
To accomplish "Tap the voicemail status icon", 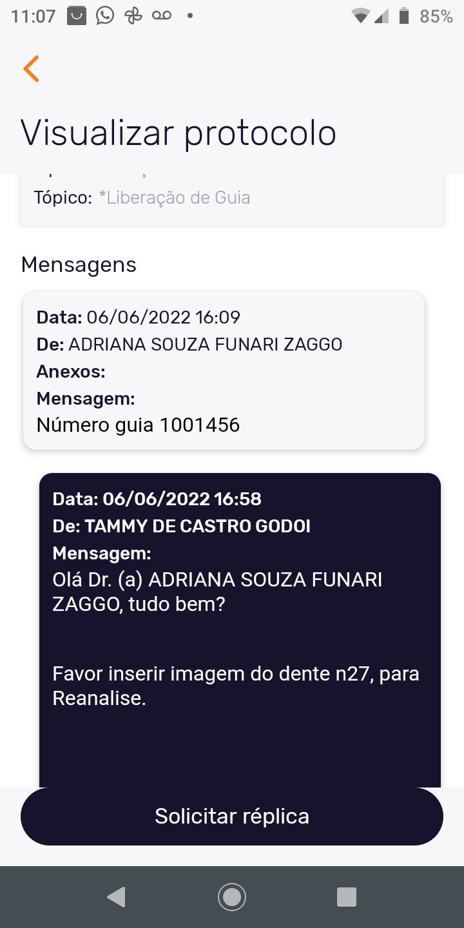I will point(162,15).
